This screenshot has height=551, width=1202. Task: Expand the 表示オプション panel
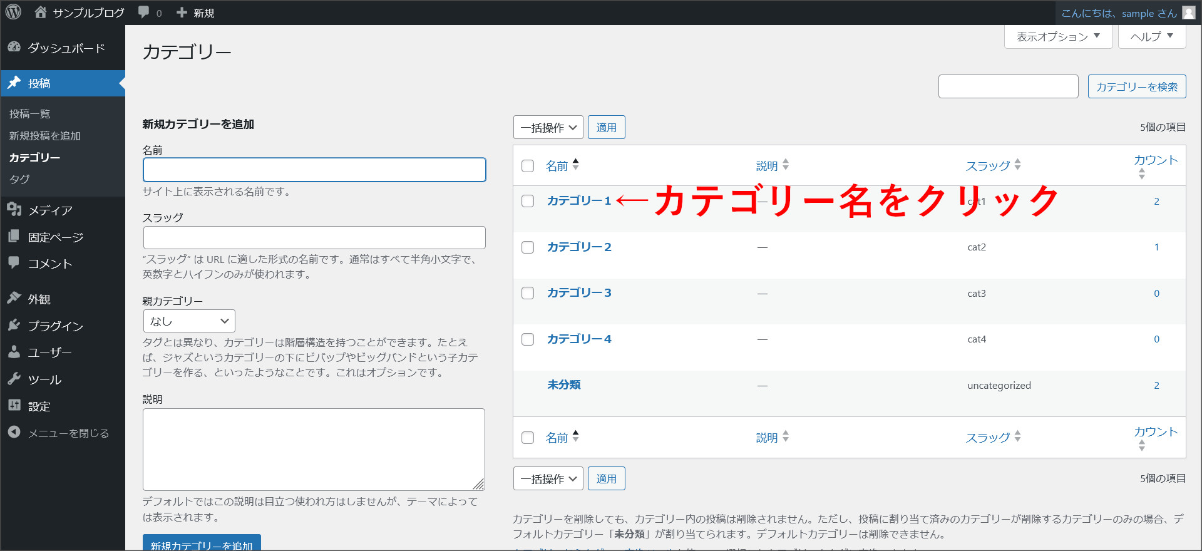[1057, 37]
